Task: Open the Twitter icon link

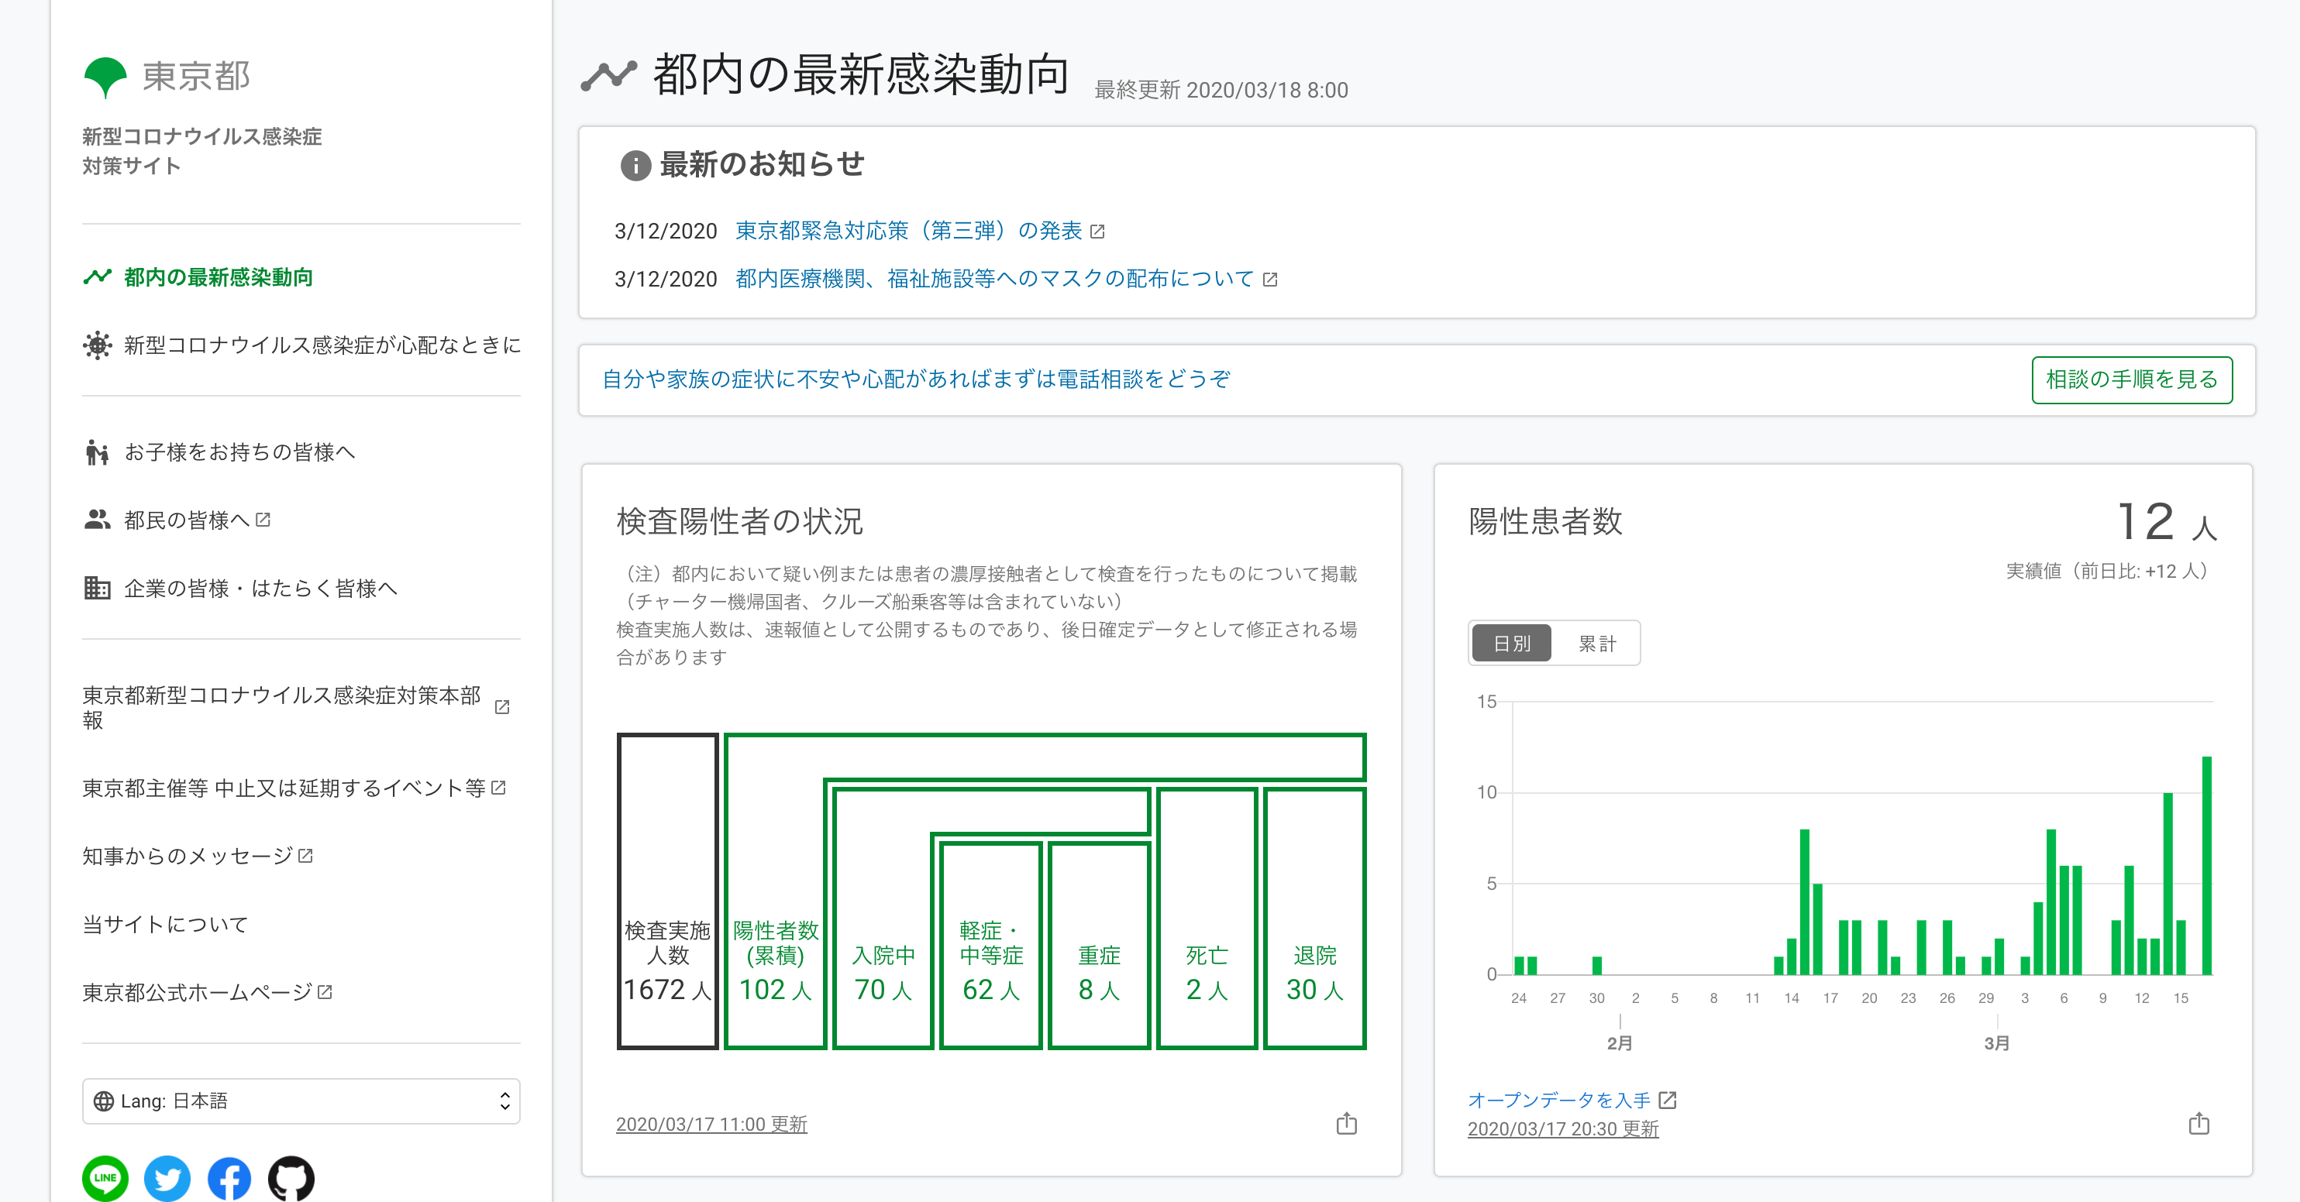Action: coord(167,1178)
